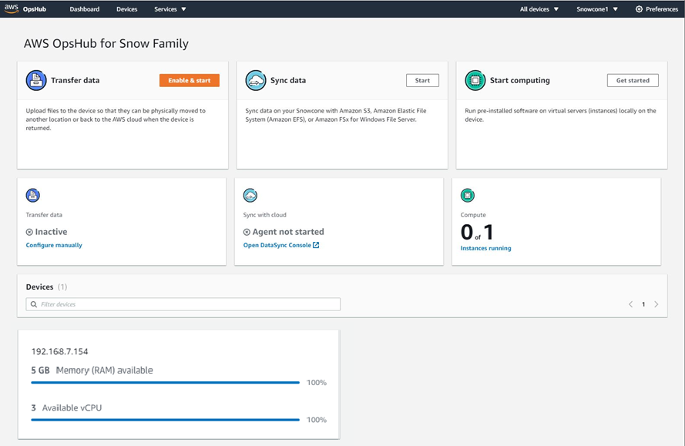Viewport: 685px width, 446px height.
Task: Click the small Compute status icon
Action: pyautogui.click(x=467, y=196)
